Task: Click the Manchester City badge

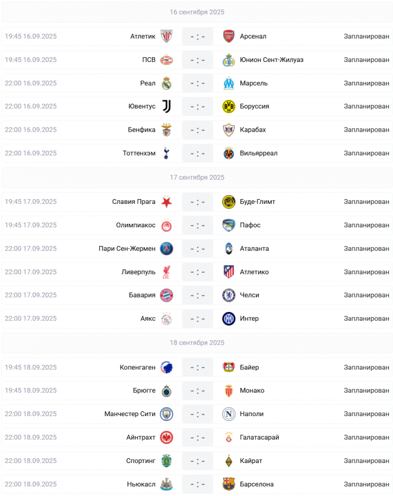Action: tap(166, 414)
